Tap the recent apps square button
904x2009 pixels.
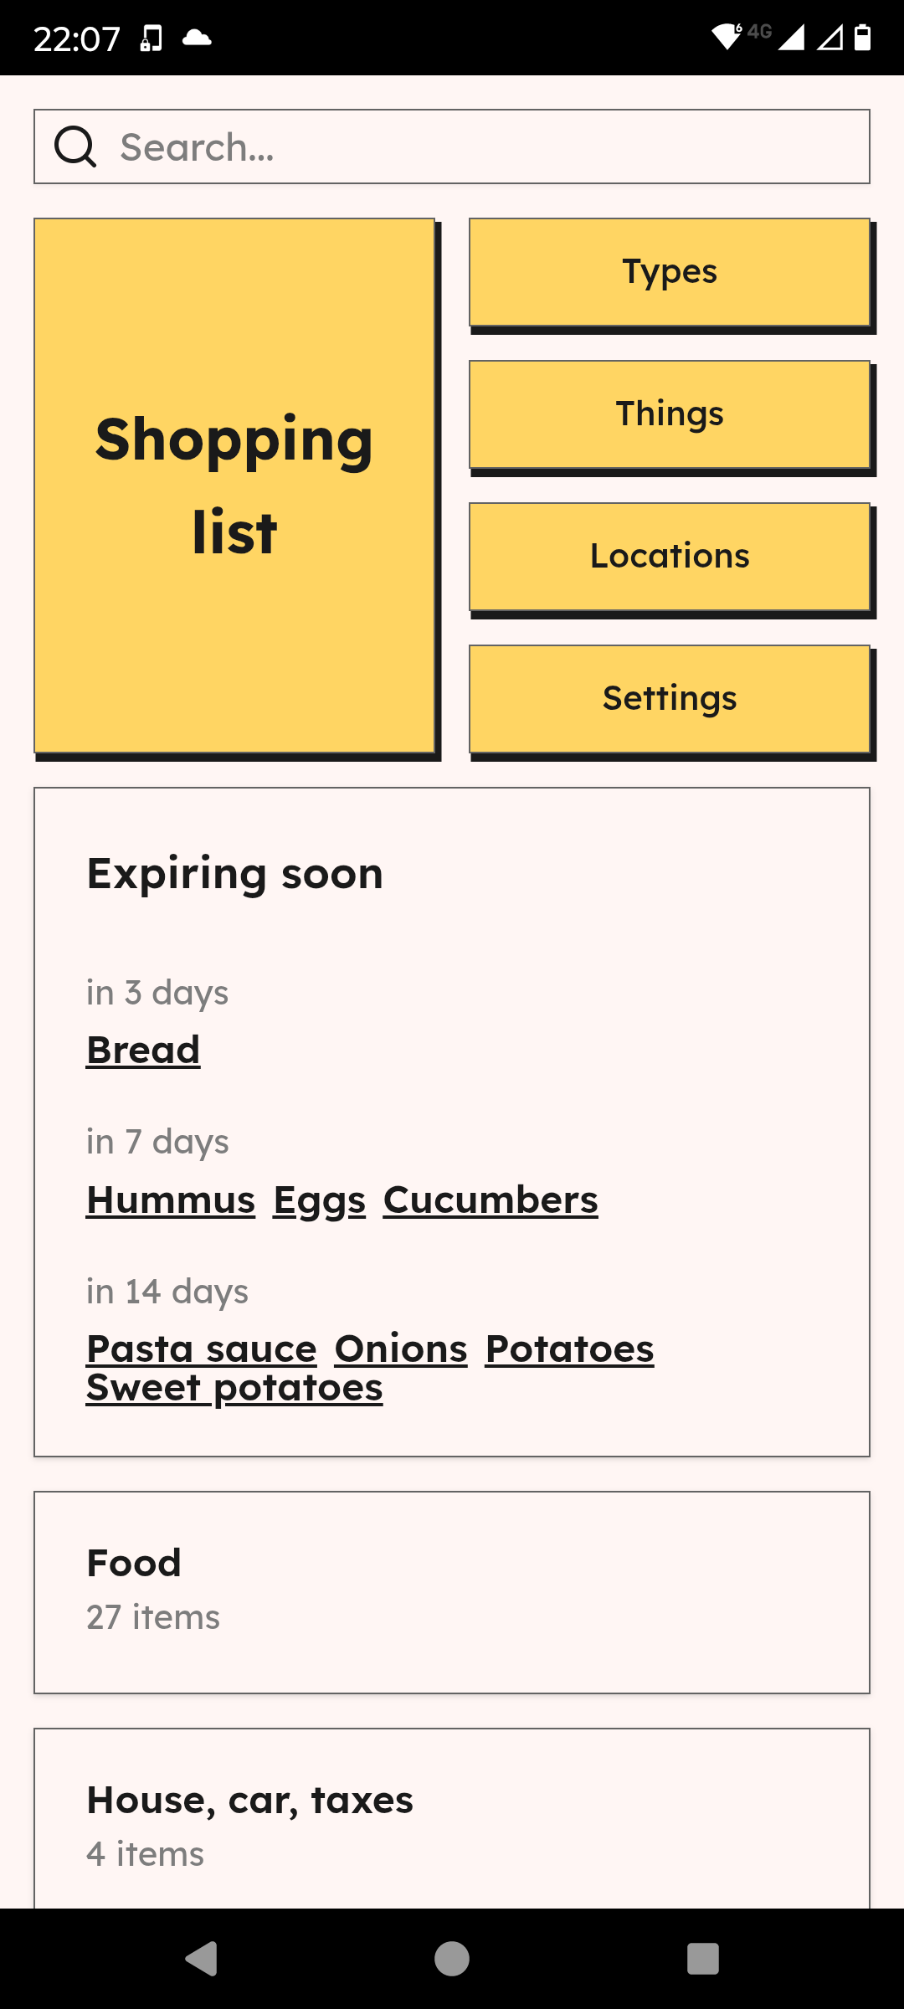point(702,1959)
